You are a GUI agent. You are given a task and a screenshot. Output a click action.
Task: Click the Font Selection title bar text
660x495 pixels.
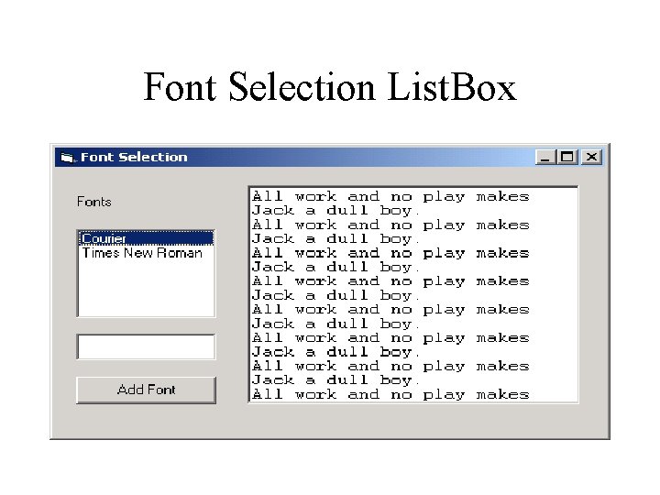coord(134,157)
